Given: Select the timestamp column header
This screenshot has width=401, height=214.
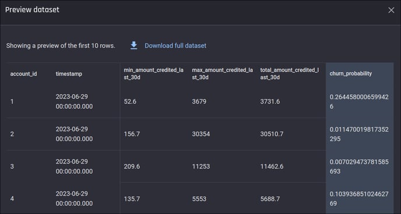Looking at the screenshot, I should tap(69, 74).
